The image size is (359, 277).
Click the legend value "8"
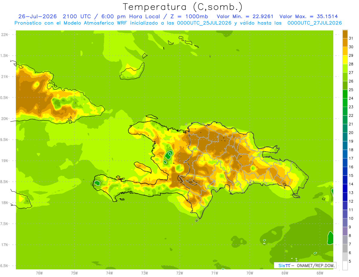coord(350,236)
